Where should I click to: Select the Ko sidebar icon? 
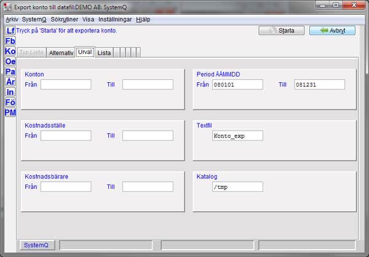10,52
